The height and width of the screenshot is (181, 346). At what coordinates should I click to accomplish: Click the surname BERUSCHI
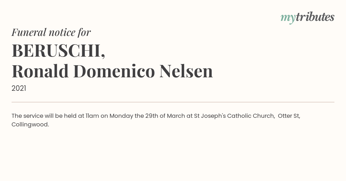click(x=56, y=51)
